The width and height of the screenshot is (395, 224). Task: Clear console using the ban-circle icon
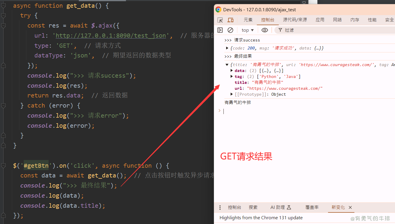click(x=230, y=30)
